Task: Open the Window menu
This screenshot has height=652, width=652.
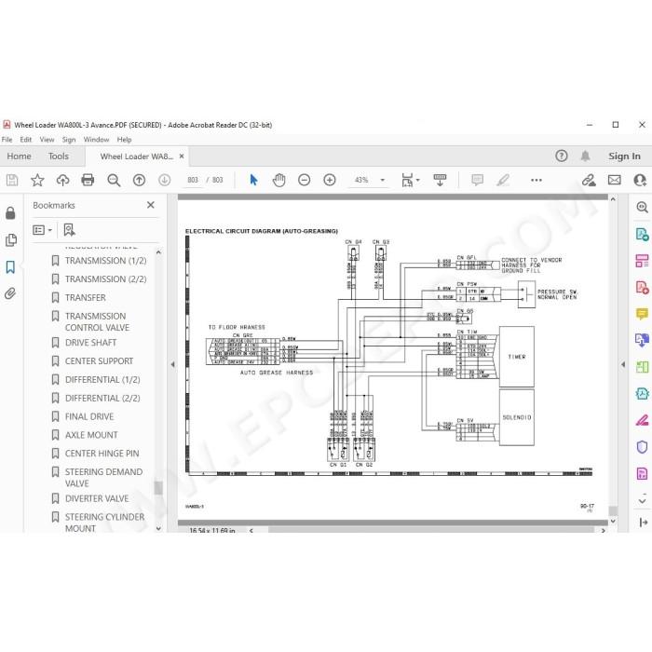Action: (x=96, y=140)
